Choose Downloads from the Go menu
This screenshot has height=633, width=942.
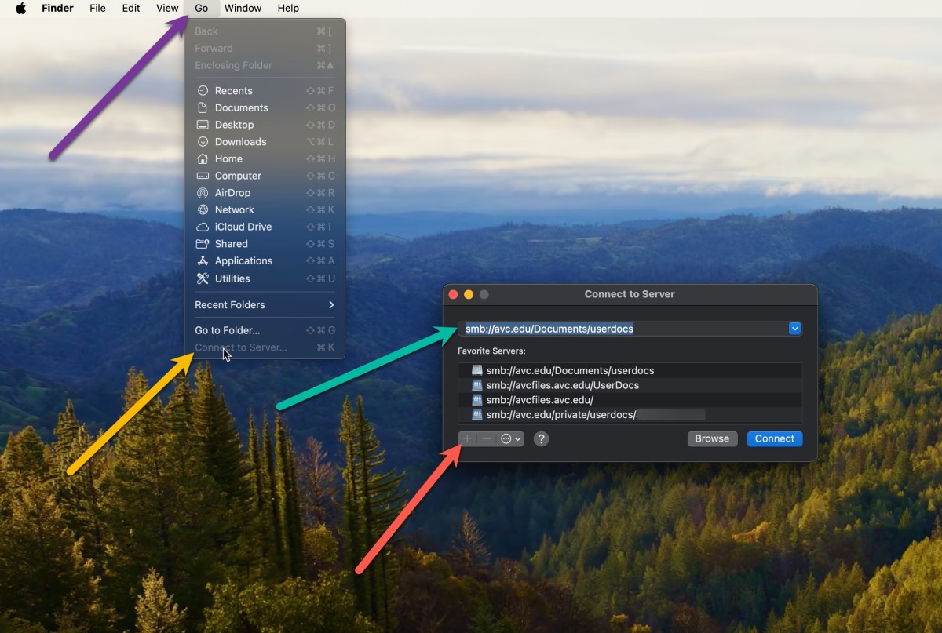click(240, 142)
